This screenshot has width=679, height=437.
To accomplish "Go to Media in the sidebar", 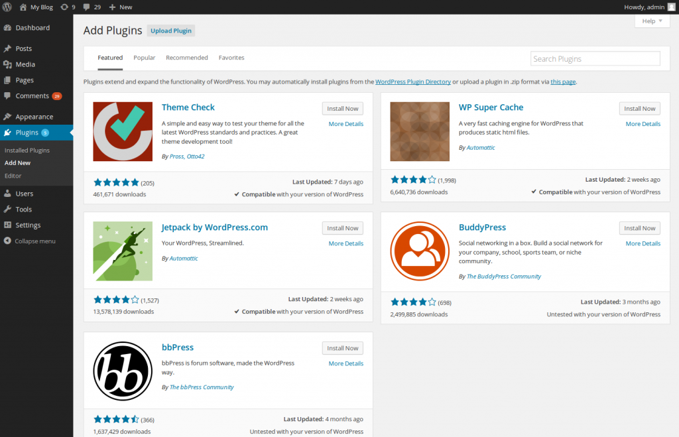I will pyautogui.click(x=25, y=64).
